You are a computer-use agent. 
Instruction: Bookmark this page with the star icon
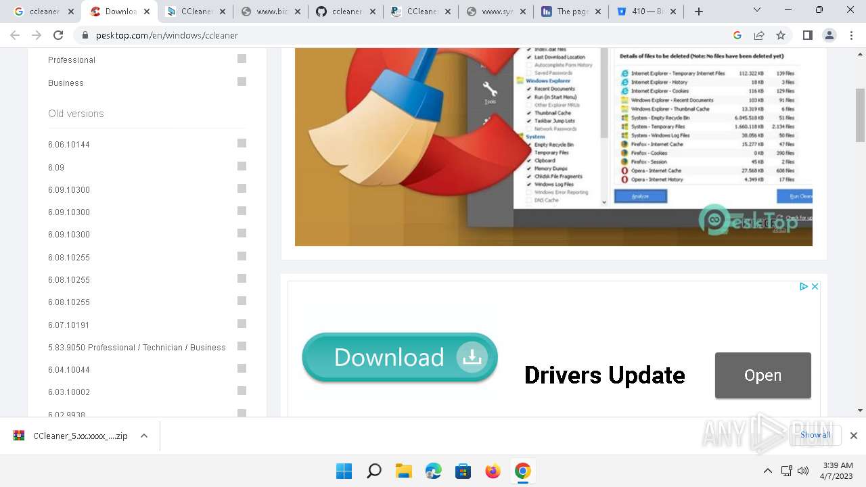pos(781,35)
